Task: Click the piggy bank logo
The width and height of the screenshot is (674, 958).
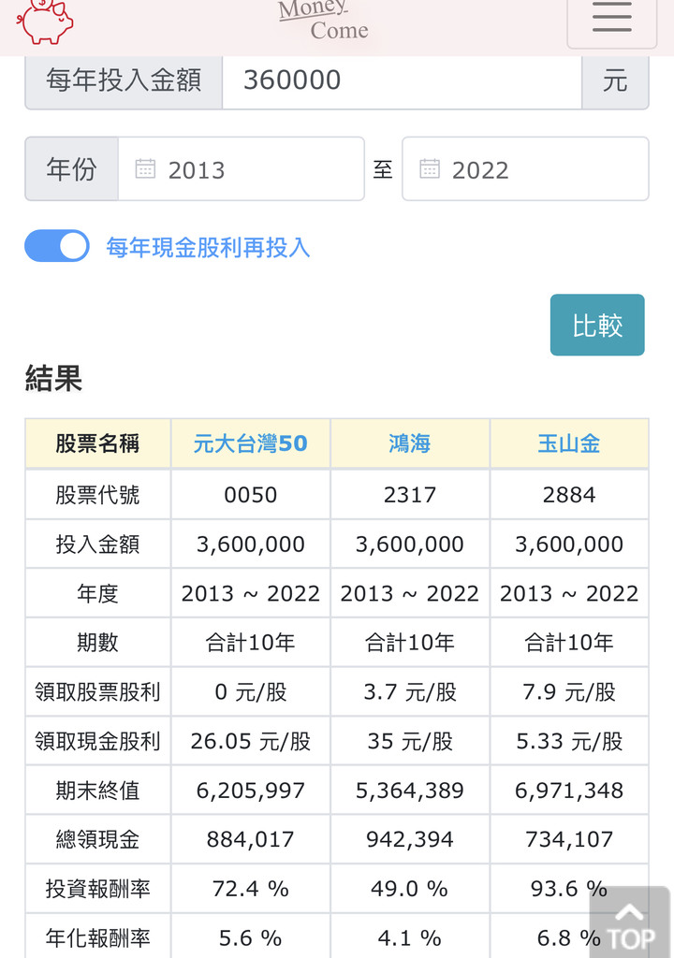Action: pyautogui.click(x=45, y=22)
